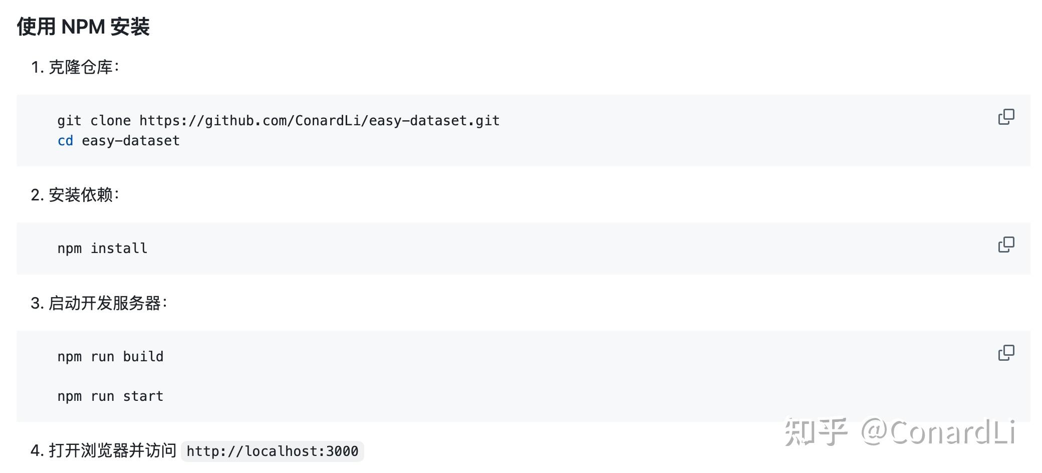Click the npm install command text
This screenshot has width=1042, height=473.
[x=102, y=249]
